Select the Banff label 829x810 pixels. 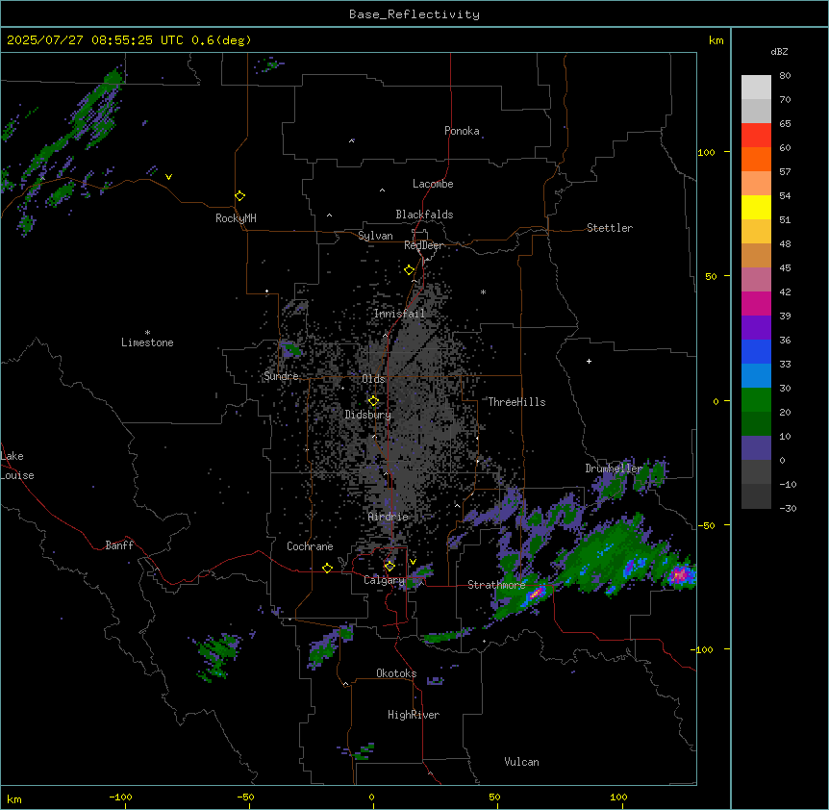(x=119, y=545)
